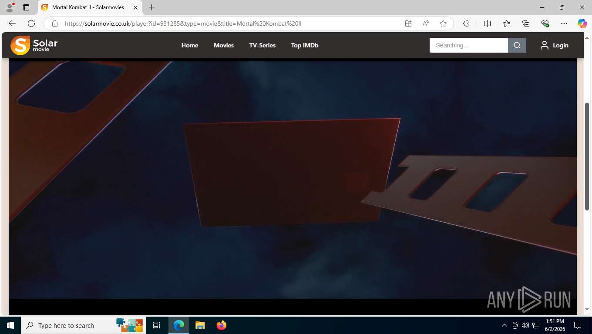Image resolution: width=592 pixels, height=334 pixels.
Task: Open the notification center icon
Action: 578,325
